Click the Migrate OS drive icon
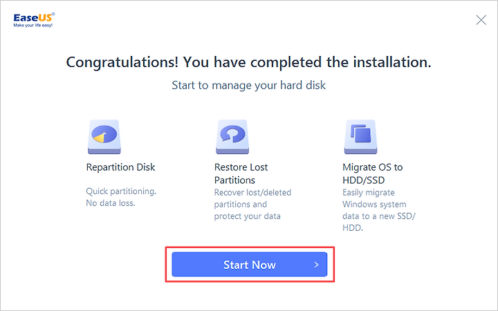The height and width of the screenshot is (311, 498). pos(360,137)
